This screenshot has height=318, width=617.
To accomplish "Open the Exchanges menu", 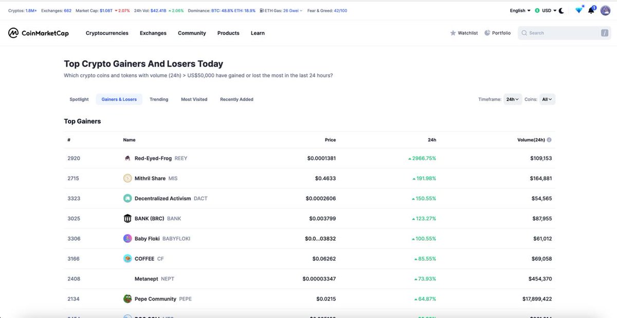I will 153,33.
